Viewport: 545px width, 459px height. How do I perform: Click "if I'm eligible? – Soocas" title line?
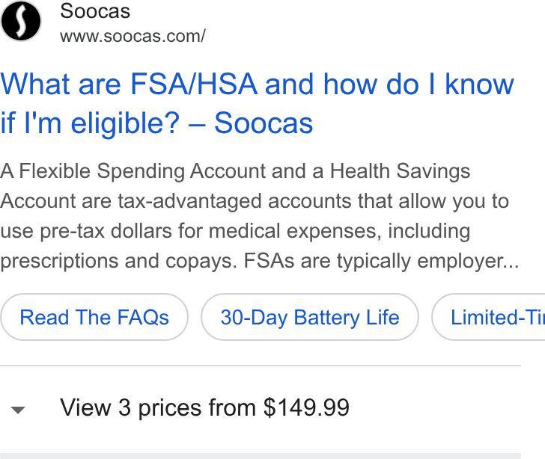156,123
